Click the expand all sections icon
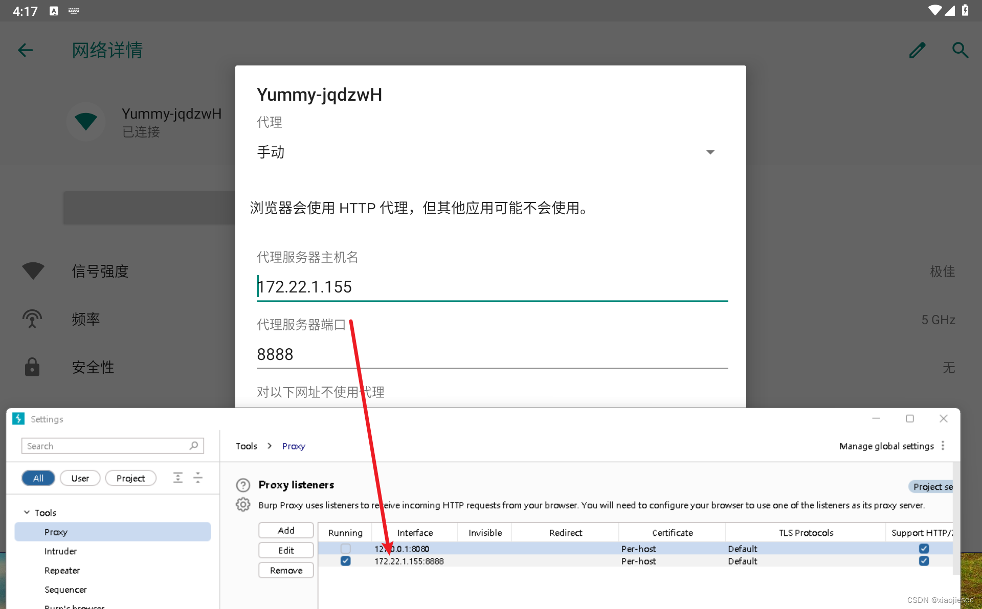 coord(178,478)
